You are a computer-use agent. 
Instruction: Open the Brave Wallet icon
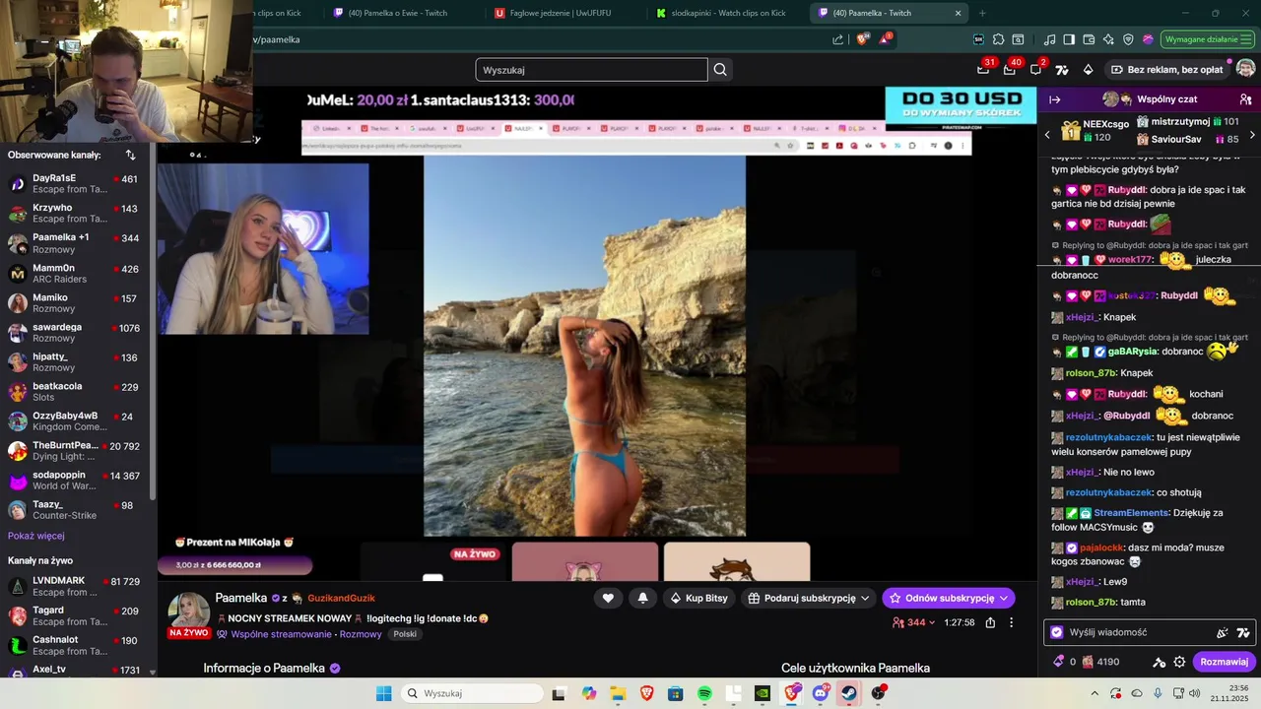pyautogui.click(x=1089, y=39)
